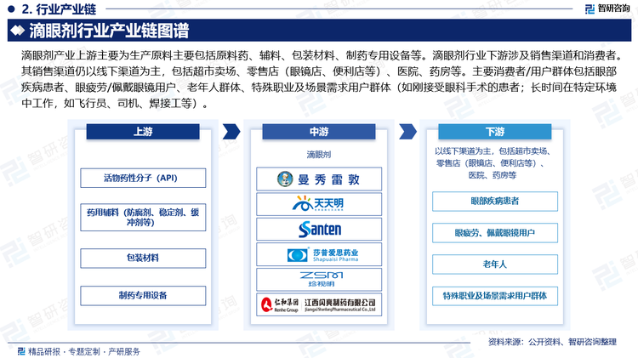638x358 pixels.
Task: Click the arrow between 上游 and 中游
Action: (x=231, y=132)
